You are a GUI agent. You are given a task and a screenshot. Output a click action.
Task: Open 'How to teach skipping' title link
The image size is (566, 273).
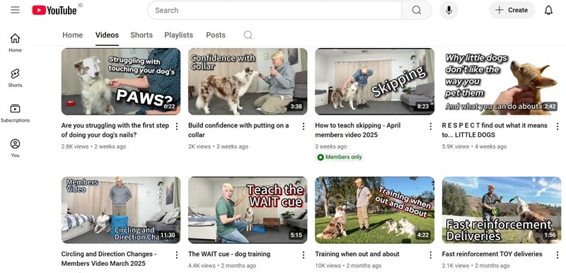pyautogui.click(x=358, y=130)
